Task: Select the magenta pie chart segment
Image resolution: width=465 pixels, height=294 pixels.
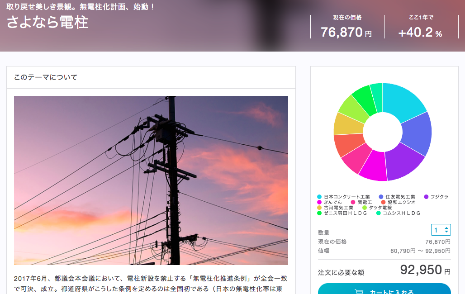Action: (x=374, y=166)
